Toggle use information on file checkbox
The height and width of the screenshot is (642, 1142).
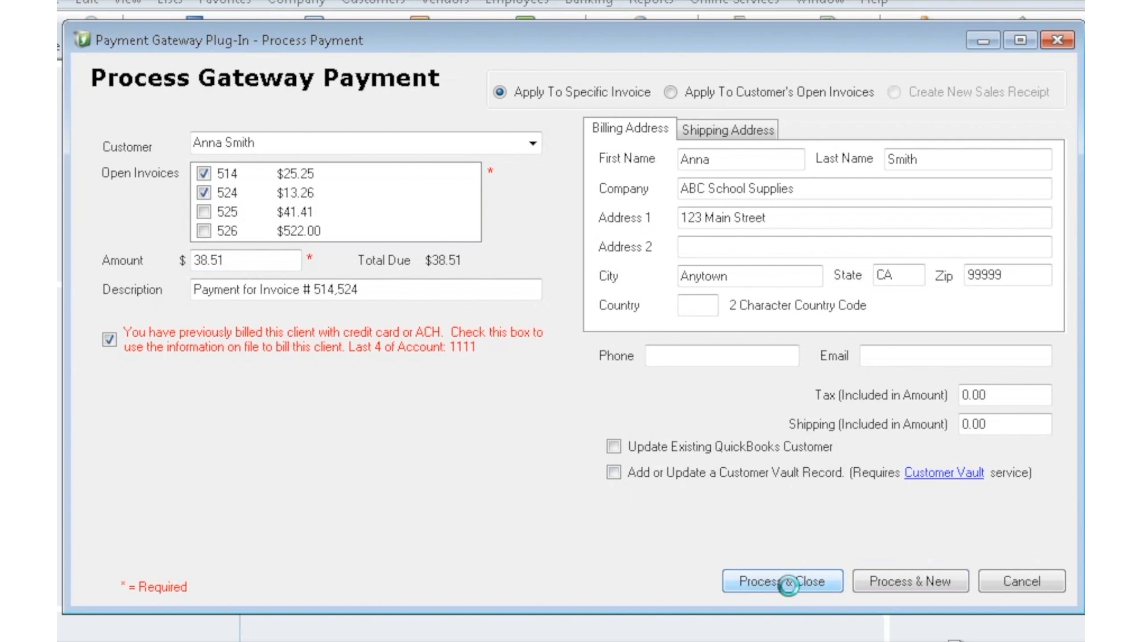pos(109,340)
